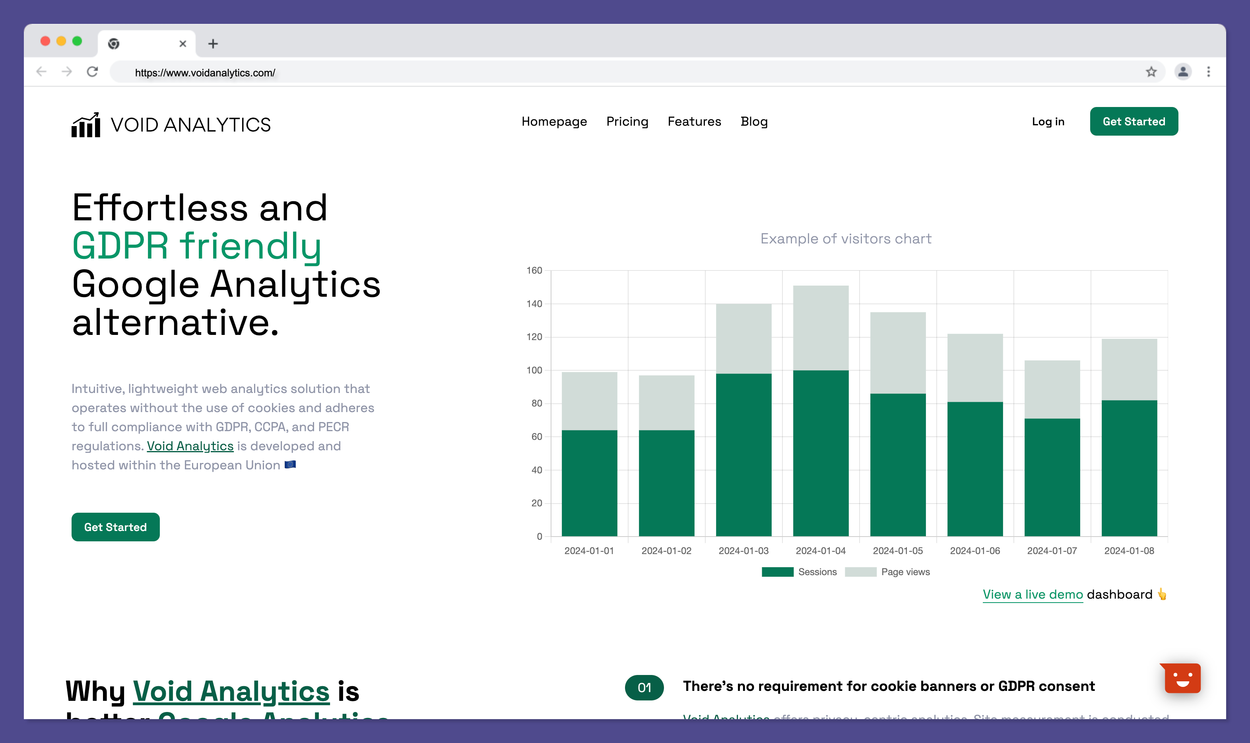Click the no cookie banners requirement heading
Screen dimensions: 1250x743
coord(889,686)
